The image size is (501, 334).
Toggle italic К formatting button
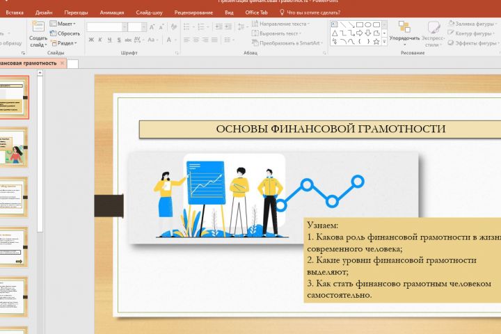[x=100, y=40]
